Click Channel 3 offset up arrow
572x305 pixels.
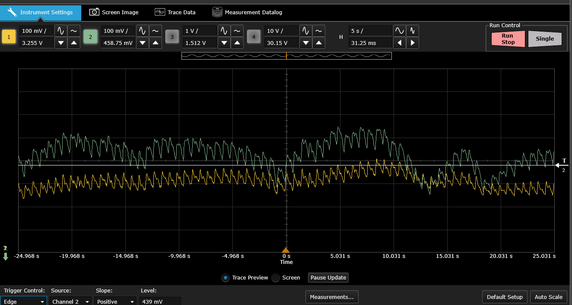point(237,43)
